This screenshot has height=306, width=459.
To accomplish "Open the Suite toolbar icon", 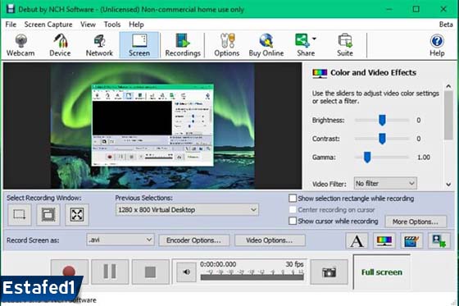I will (x=345, y=45).
